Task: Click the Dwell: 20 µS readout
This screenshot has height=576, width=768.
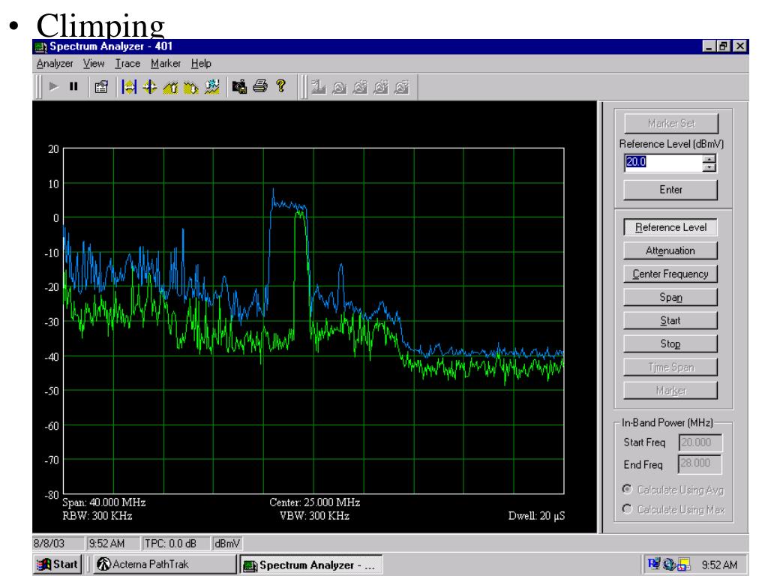Action: (x=536, y=516)
